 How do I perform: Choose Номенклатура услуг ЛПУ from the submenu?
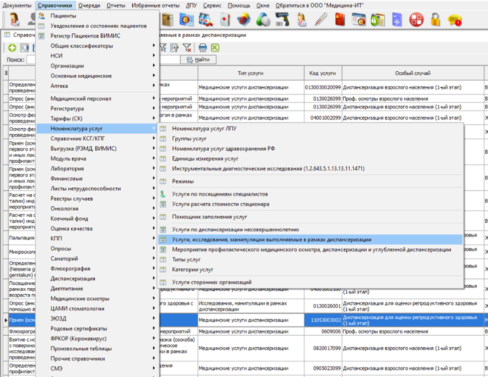click(310, 128)
